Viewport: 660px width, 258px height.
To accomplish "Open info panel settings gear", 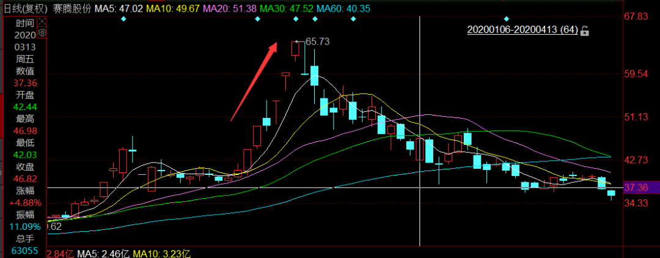I will 42,32.
